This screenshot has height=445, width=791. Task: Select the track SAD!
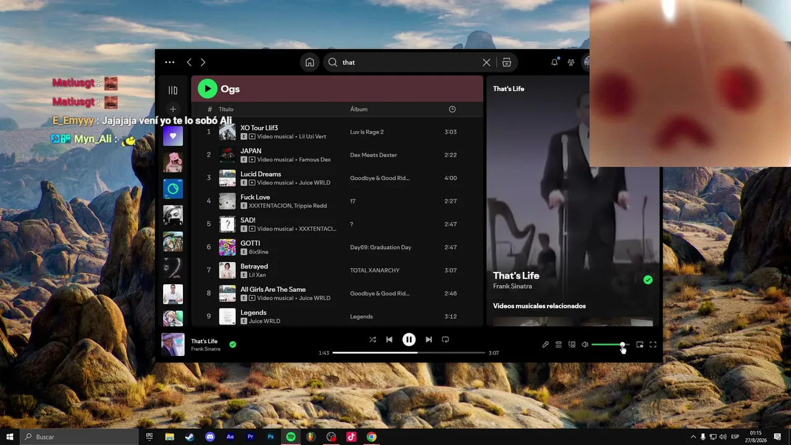pyautogui.click(x=248, y=220)
